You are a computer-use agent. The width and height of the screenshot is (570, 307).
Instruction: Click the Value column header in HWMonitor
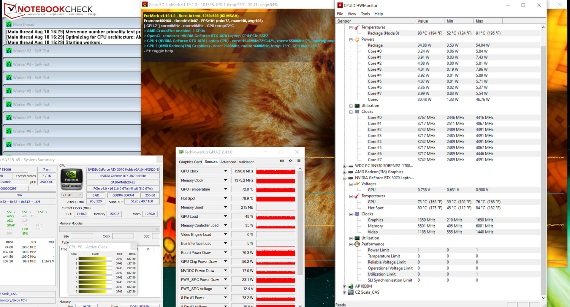(x=430, y=21)
